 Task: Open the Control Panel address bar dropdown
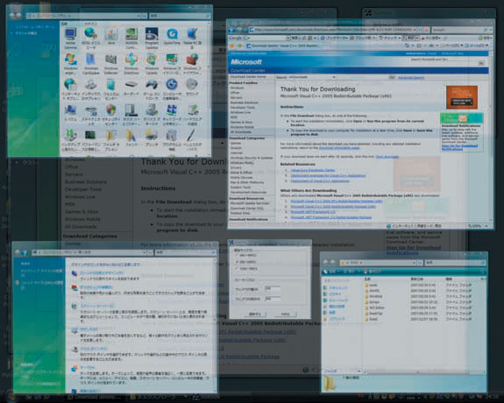click(x=138, y=16)
